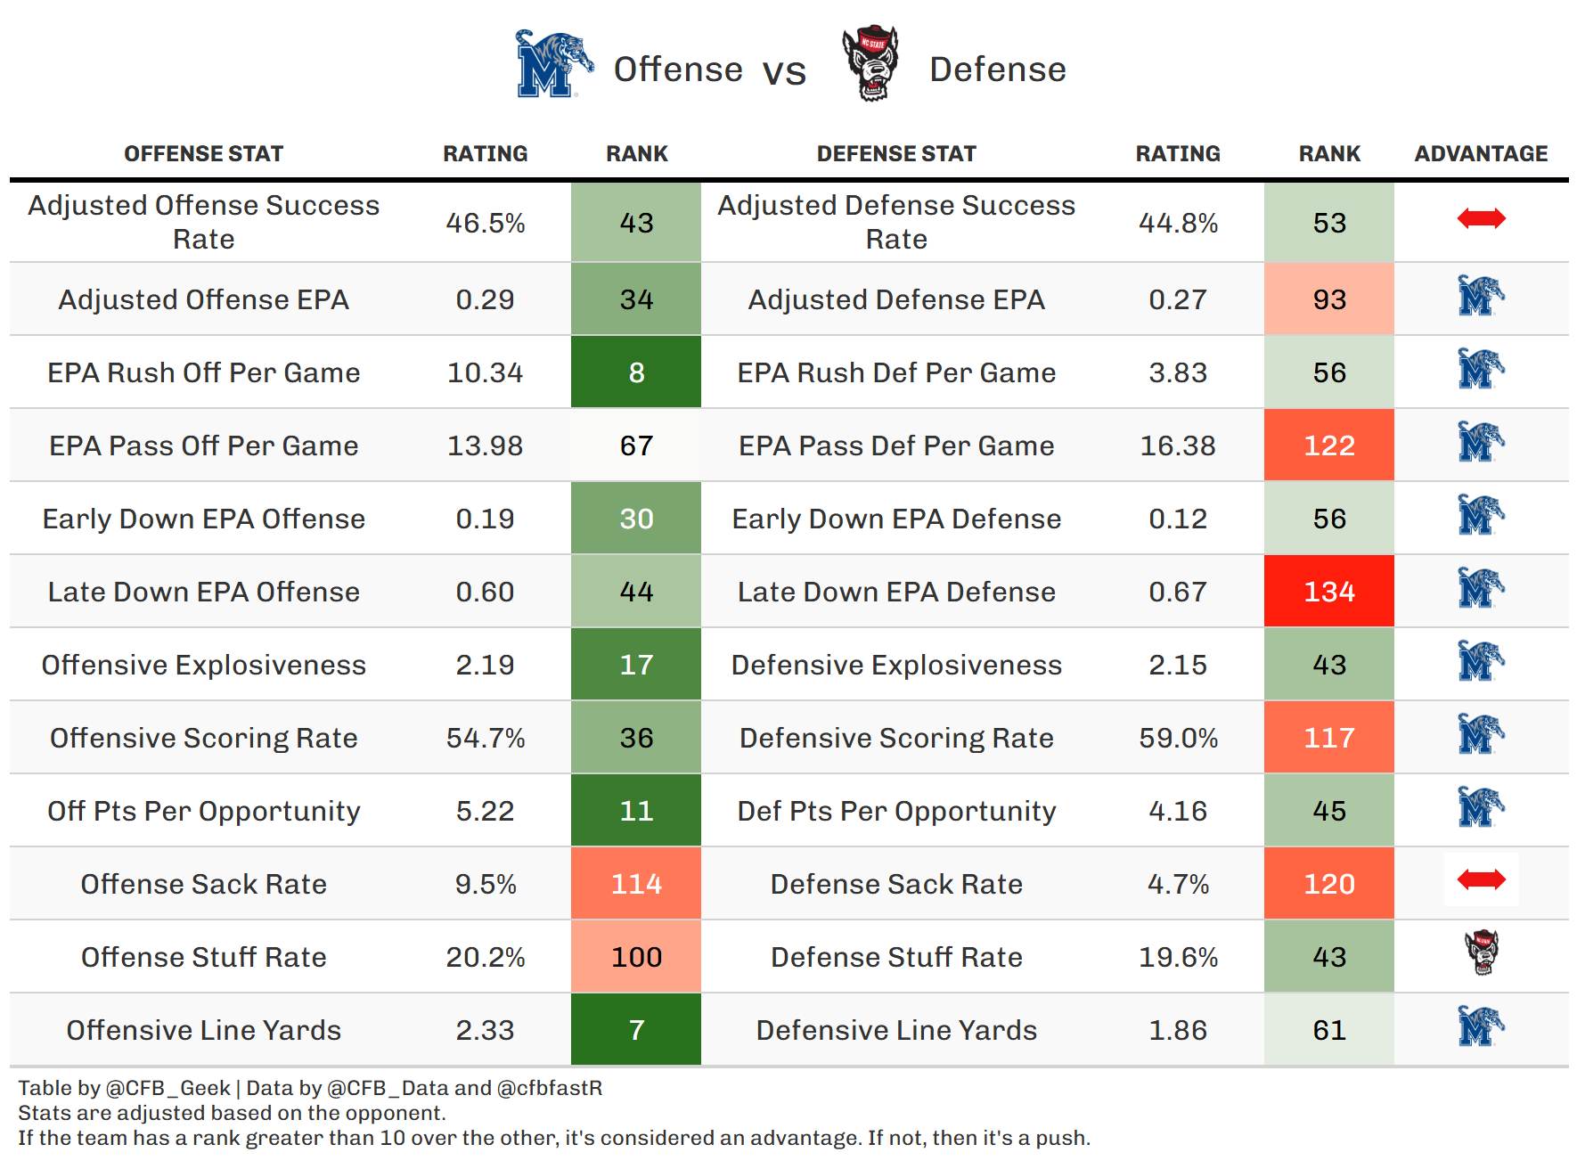Click the DEFENSE STAT column header
Viewport: 1577px width, 1169px height.
tap(896, 154)
